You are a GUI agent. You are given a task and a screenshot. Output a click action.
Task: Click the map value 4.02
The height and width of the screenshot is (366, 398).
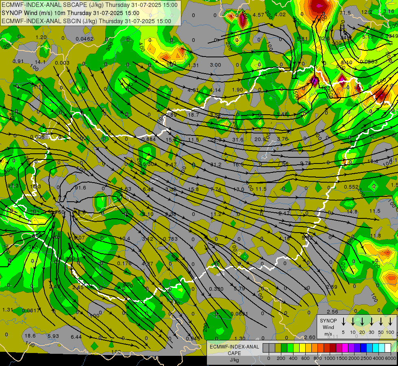(x=280, y=15)
